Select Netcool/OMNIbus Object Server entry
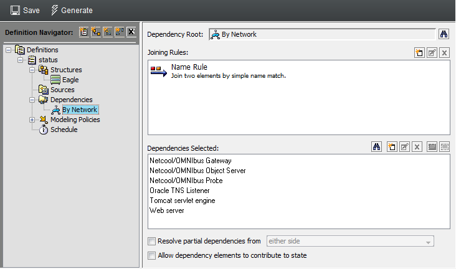This screenshot has width=456, height=269. (x=197, y=171)
